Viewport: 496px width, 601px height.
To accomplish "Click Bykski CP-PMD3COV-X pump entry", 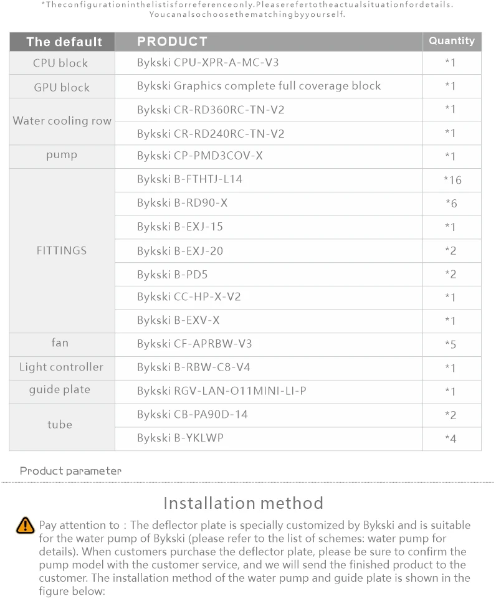I will coord(199,156).
